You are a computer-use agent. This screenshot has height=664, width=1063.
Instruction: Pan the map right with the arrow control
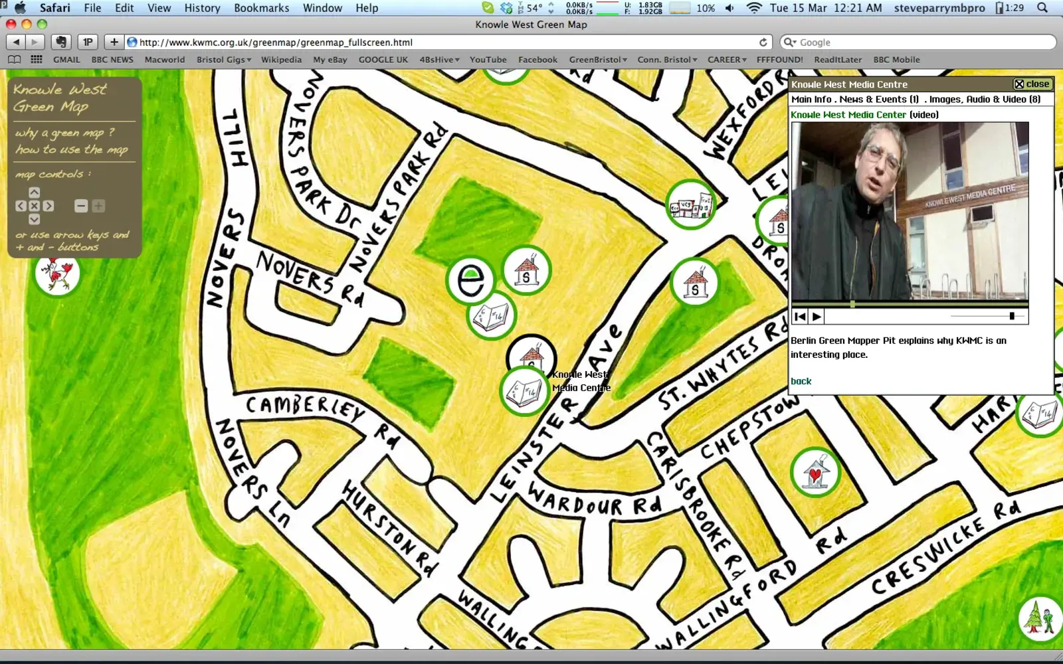(x=48, y=206)
